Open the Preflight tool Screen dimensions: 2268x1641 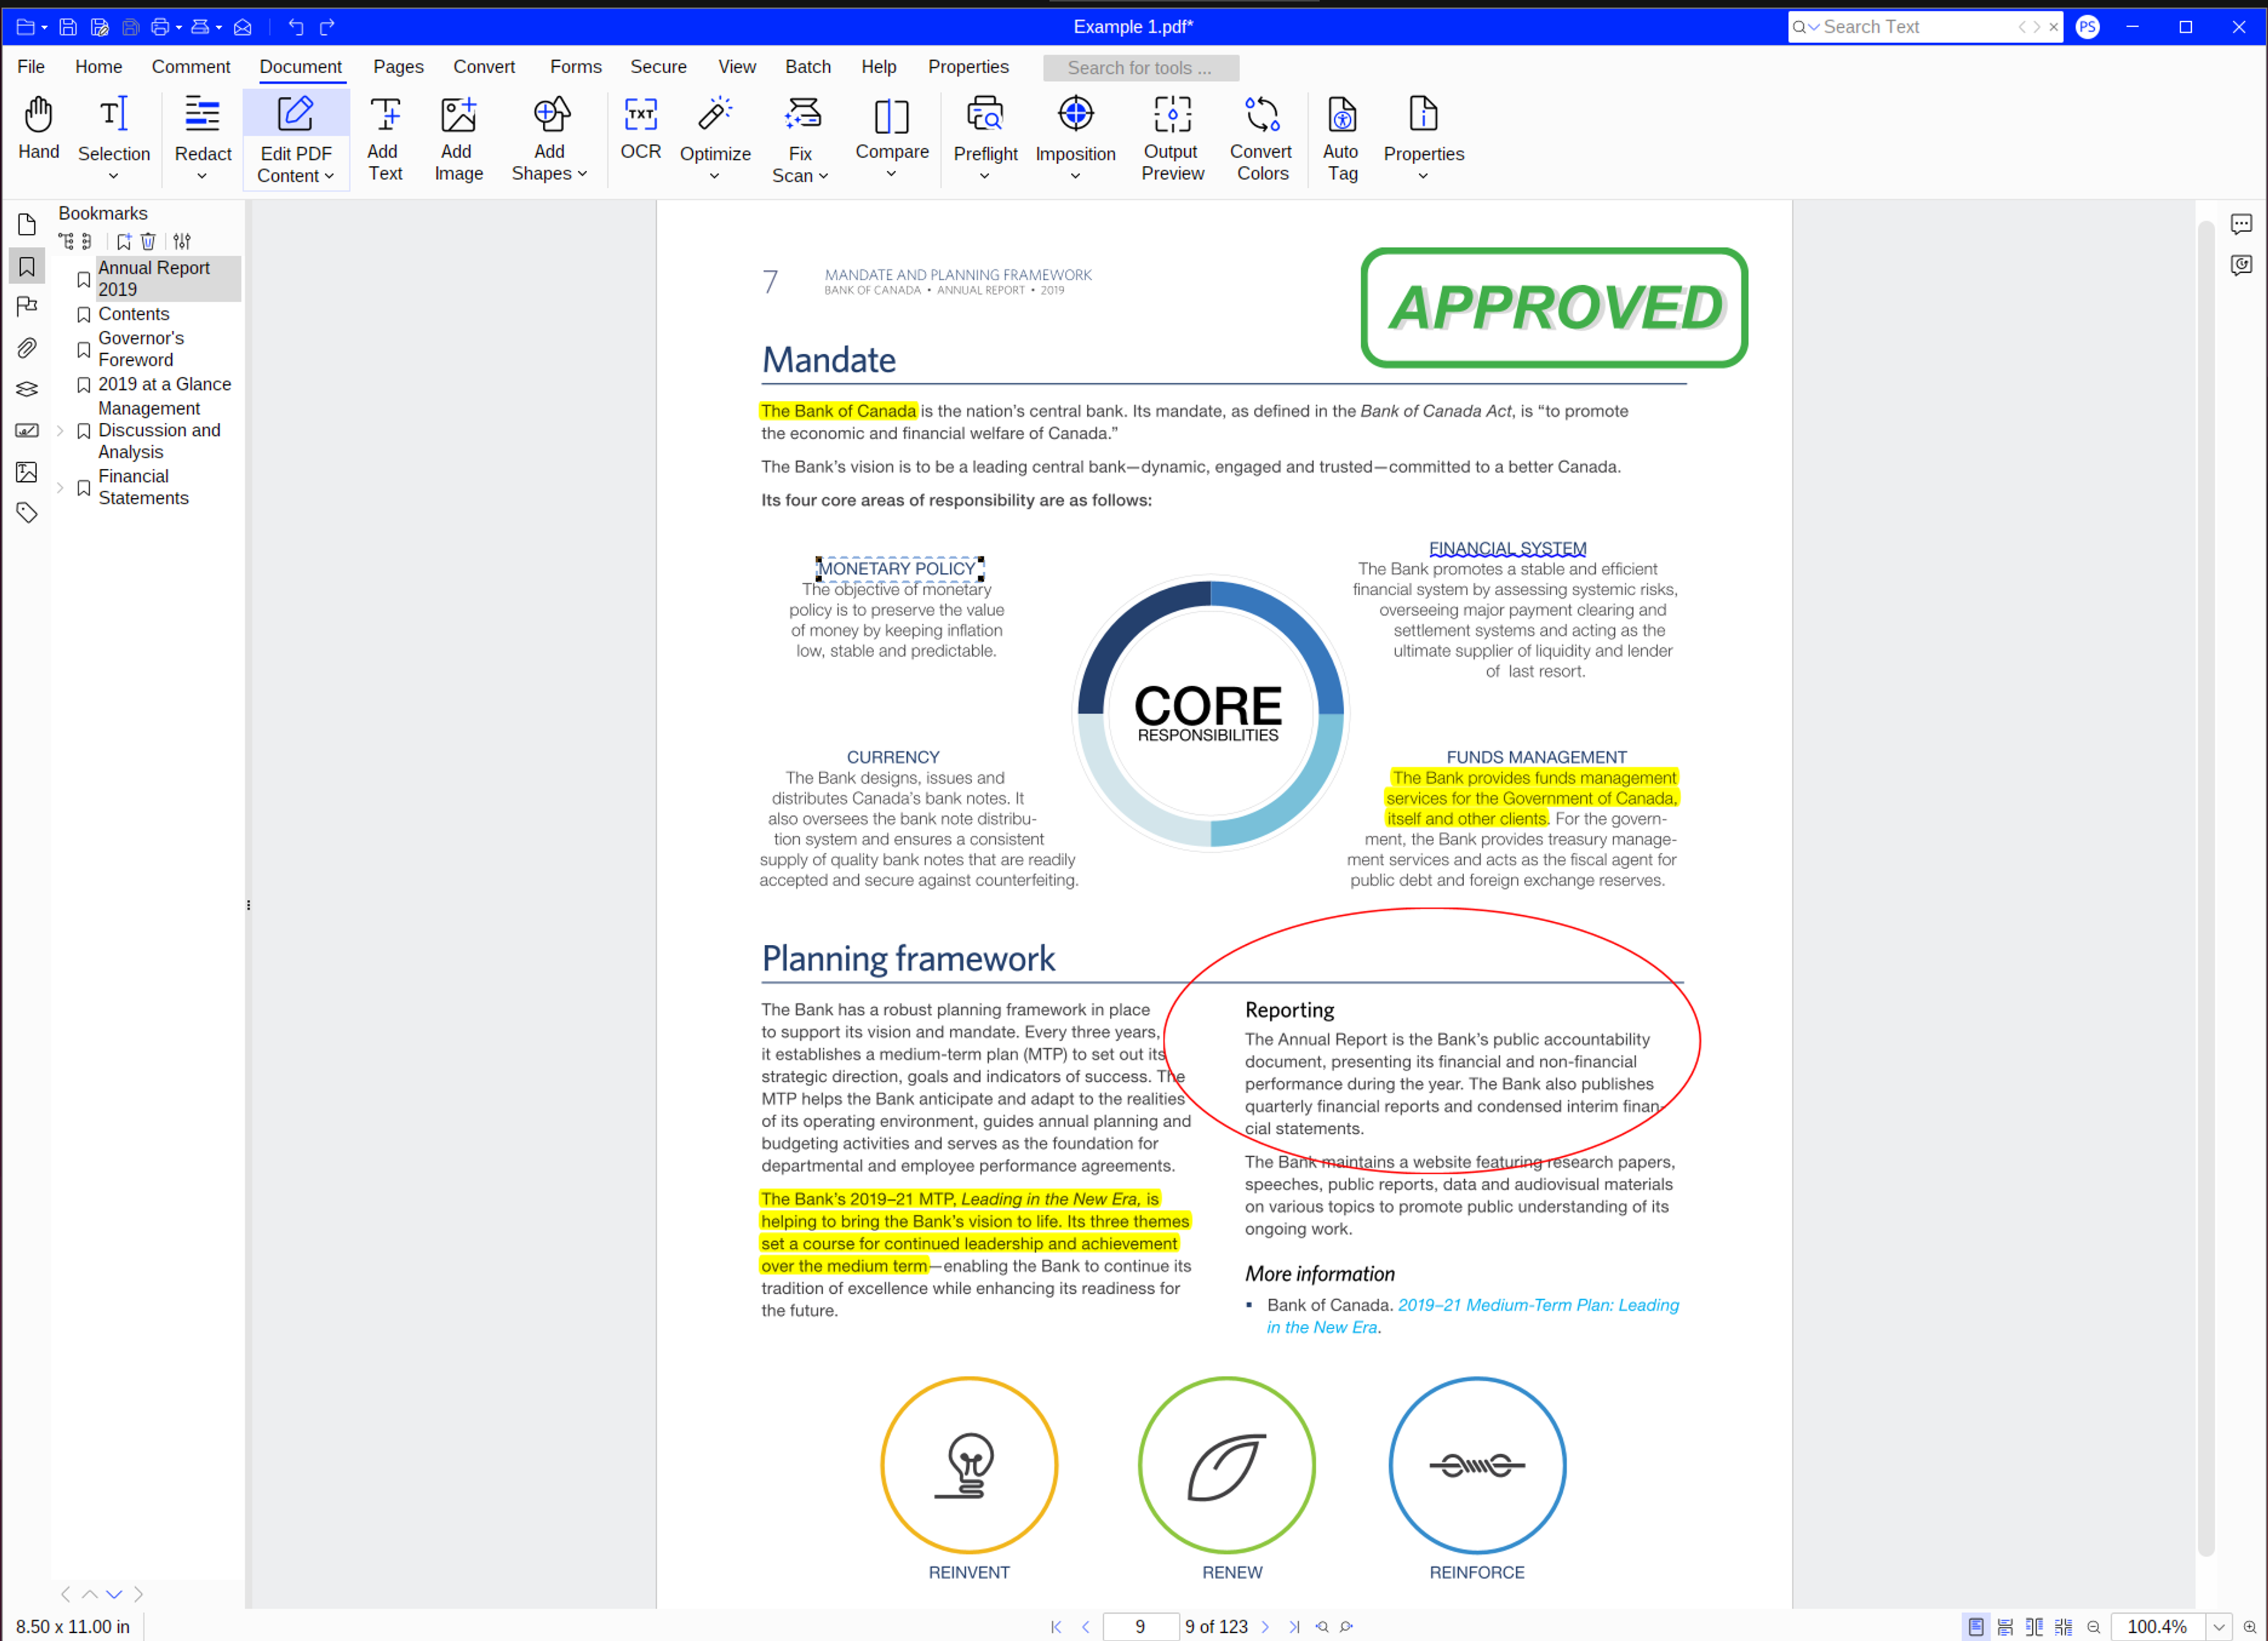(985, 128)
